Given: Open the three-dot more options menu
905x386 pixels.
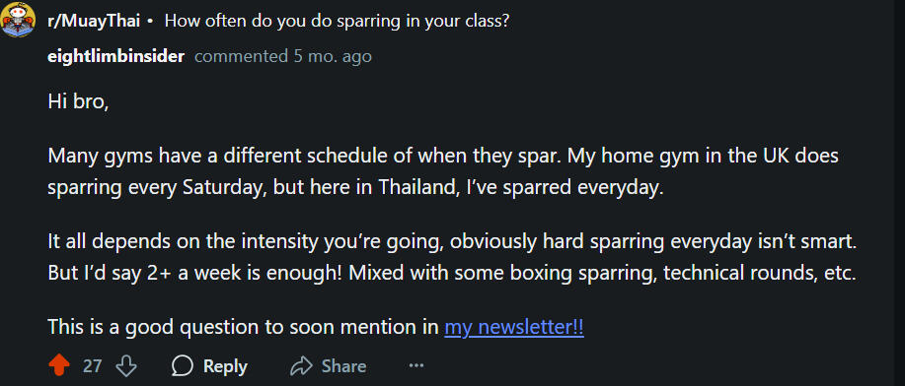Looking at the screenshot, I should 416,365.
